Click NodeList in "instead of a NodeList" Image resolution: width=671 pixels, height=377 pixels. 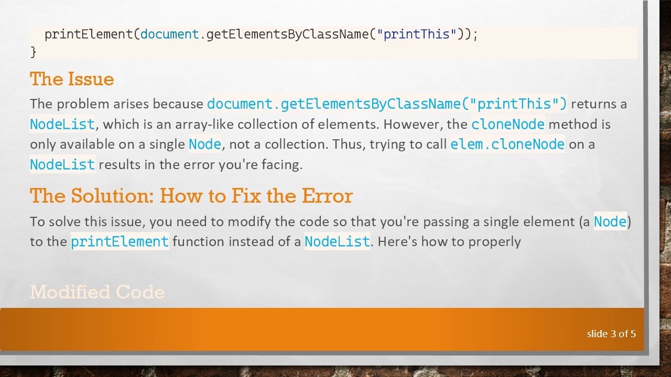click(x=337, y=241)
